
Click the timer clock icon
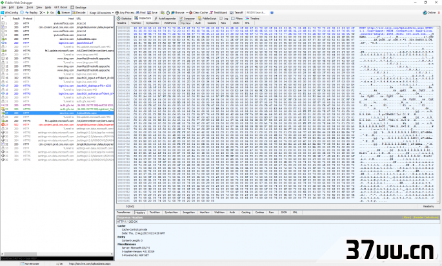coord(168,13)
